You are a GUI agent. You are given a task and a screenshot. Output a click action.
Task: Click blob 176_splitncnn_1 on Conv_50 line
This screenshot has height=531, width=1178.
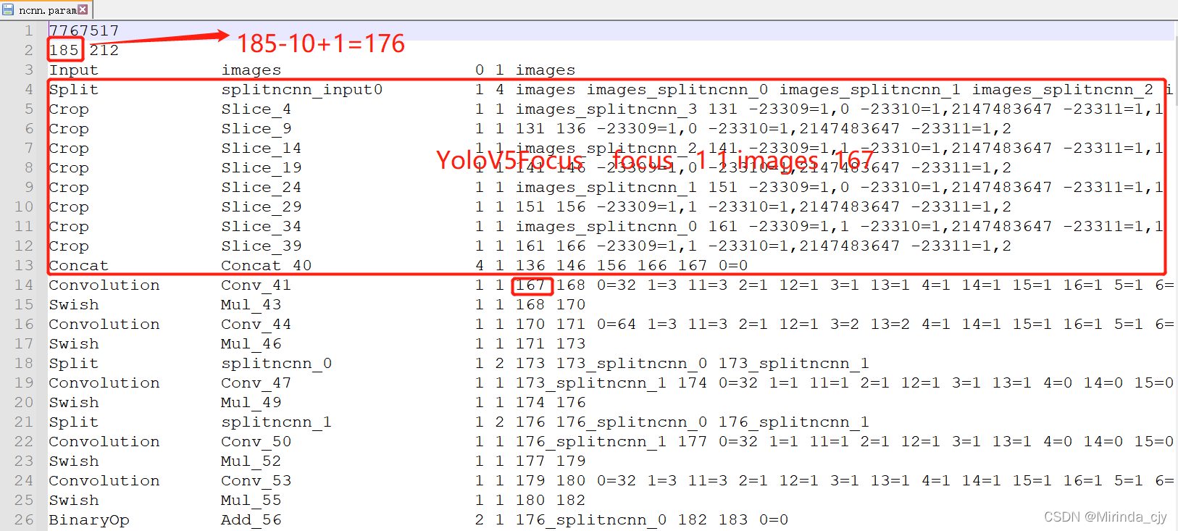click(591, 441)
